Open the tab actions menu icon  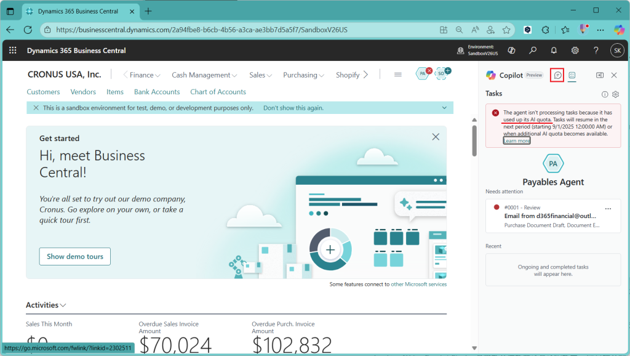pyautogui.click(x=10, y=11)
